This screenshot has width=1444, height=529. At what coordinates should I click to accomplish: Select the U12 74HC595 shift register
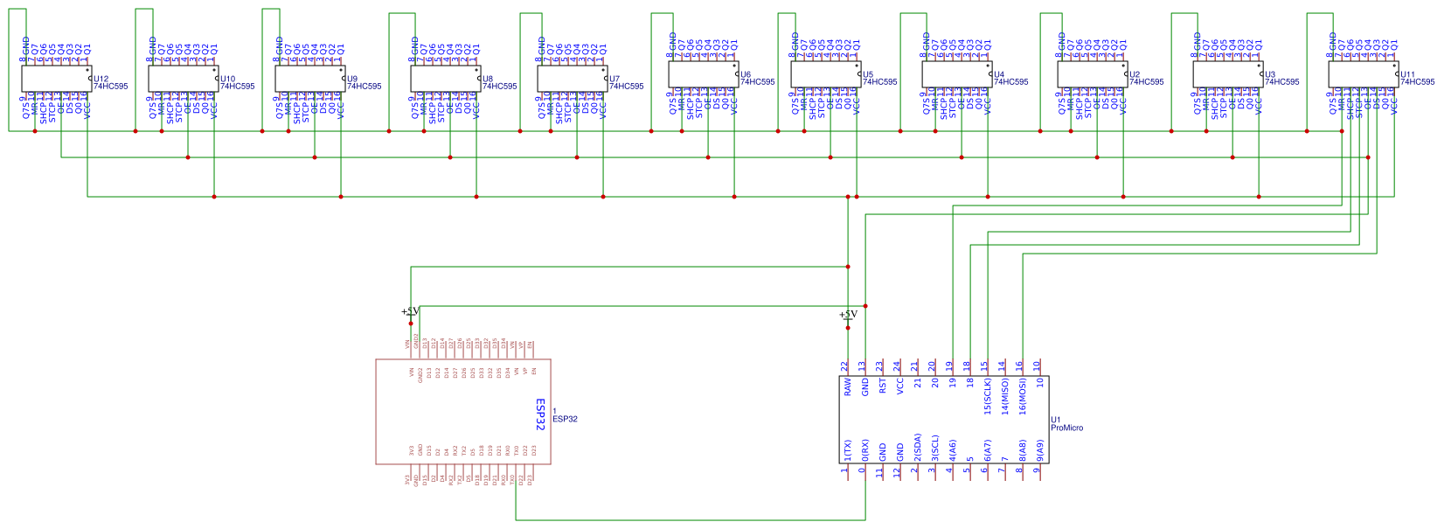(57, 79)
